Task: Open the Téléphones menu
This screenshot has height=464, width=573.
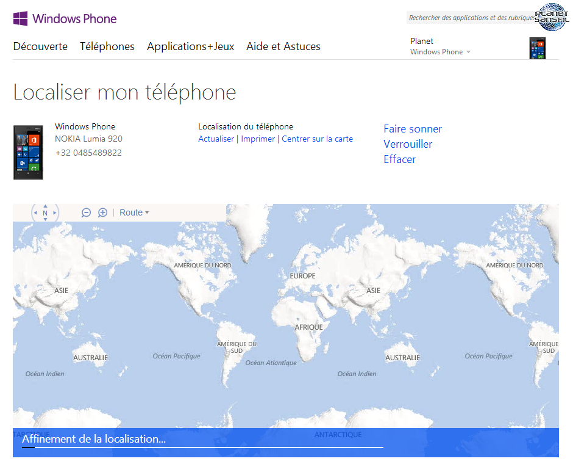Action: [x=107, y=46]
